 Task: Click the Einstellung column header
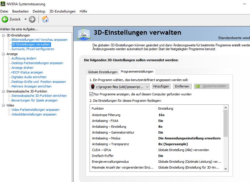coord(190,108)
